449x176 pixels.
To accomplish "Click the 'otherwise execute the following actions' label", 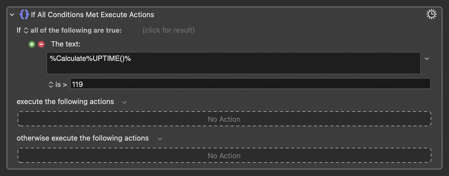I will pos(82,138).
